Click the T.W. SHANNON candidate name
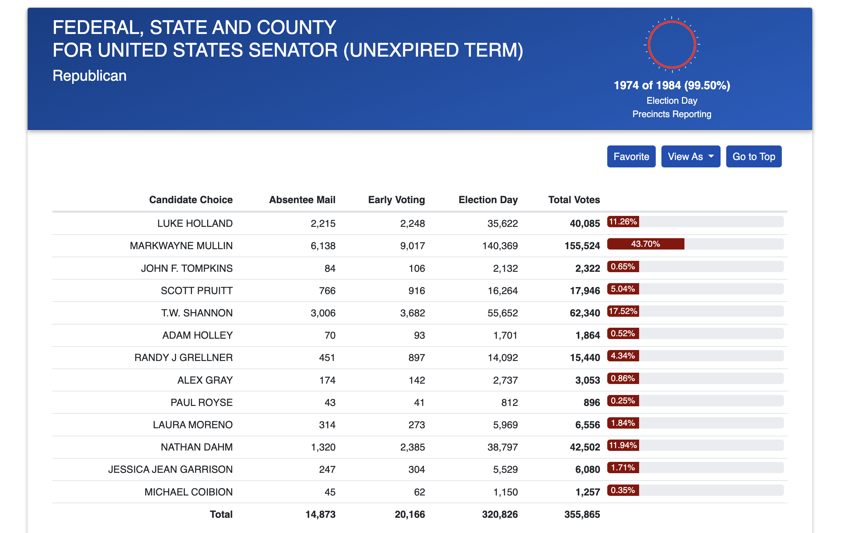 (x=197, y=313)
